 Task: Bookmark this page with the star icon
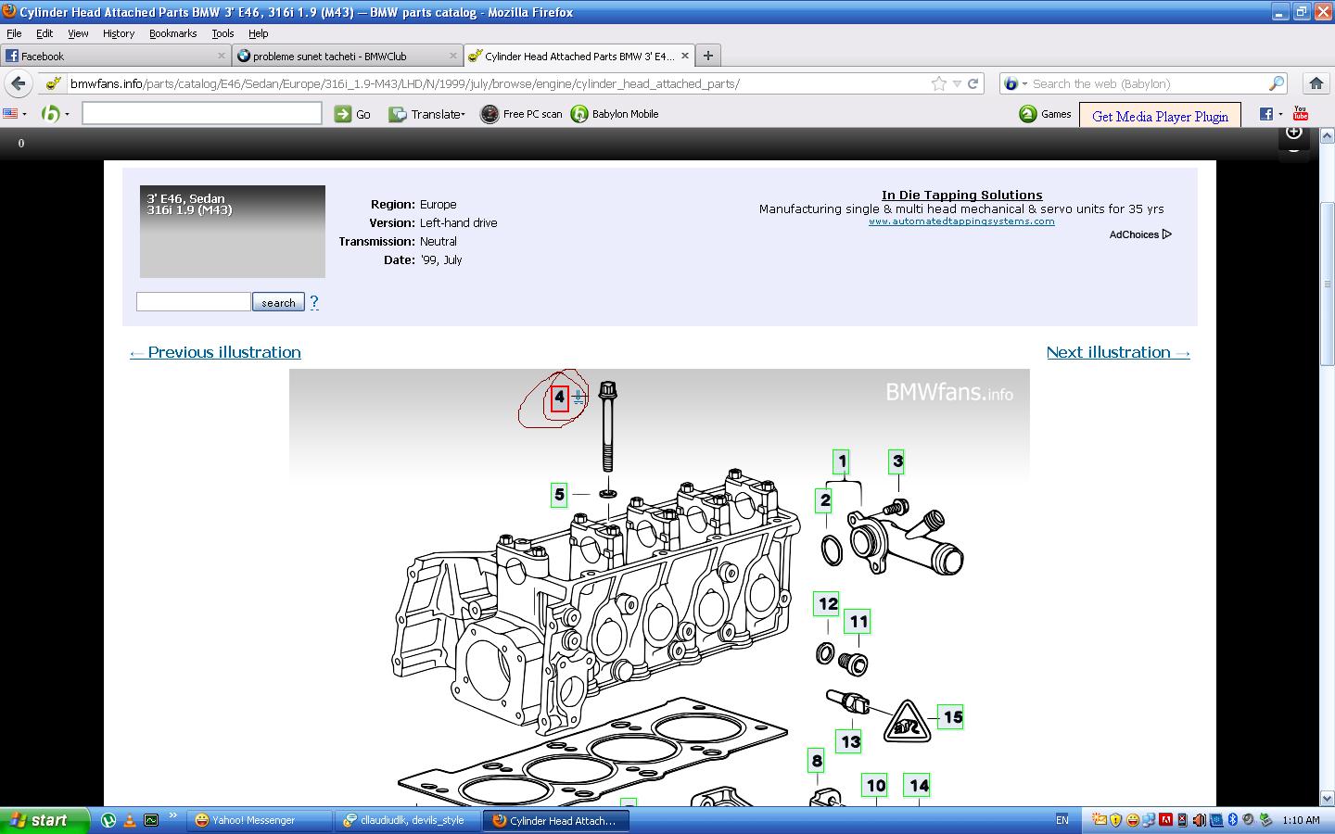tap(939, 83)
